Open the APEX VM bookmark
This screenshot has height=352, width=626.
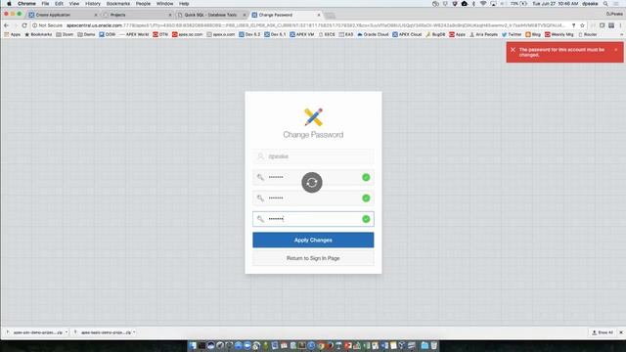coord(302,34)
